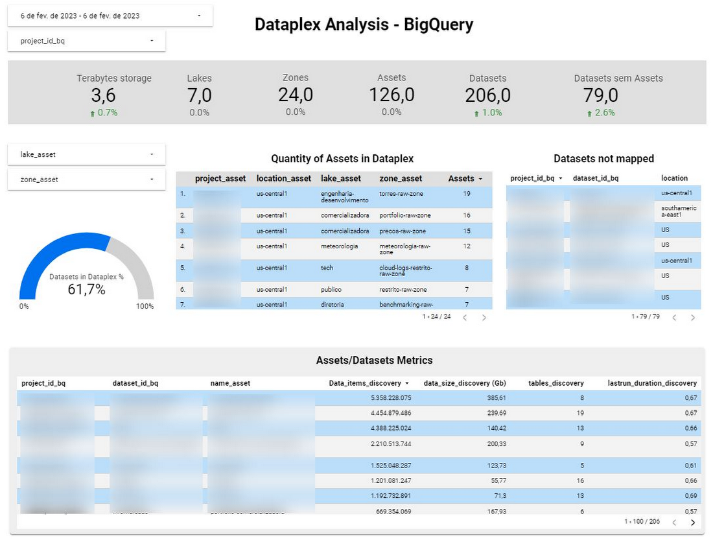
Task: Click the location column header
Action: coord(674,178)
